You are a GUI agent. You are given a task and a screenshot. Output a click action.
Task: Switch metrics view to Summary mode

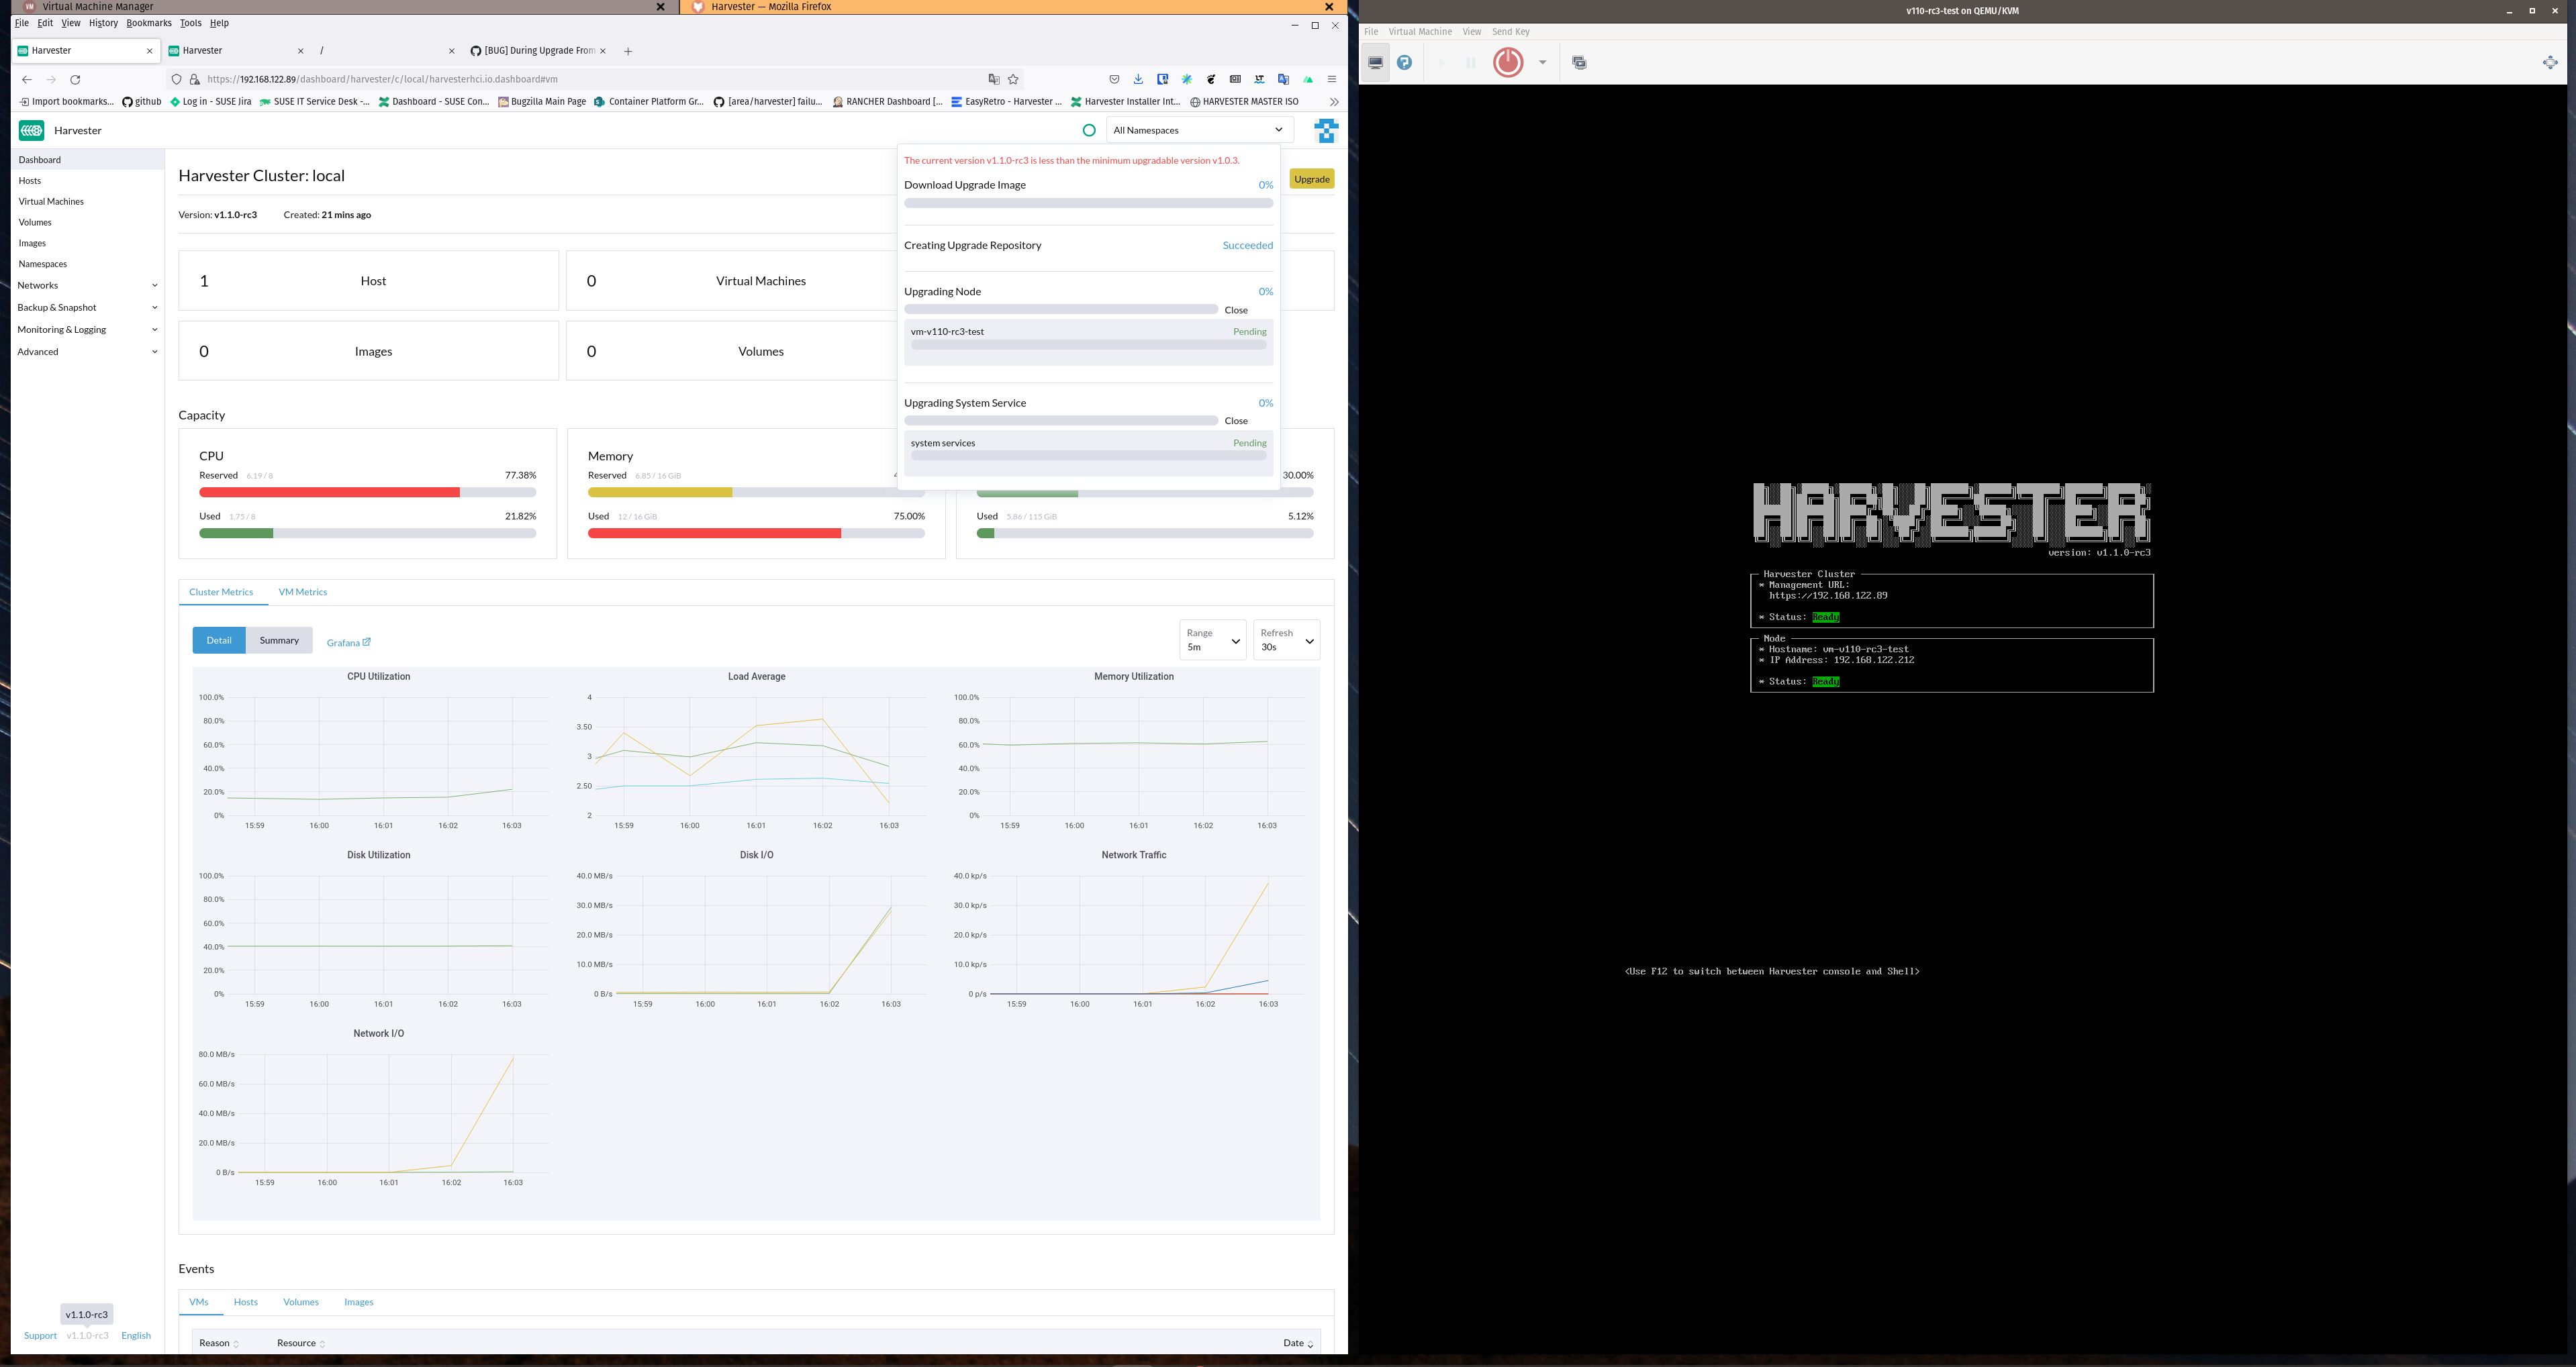[279, 640]
